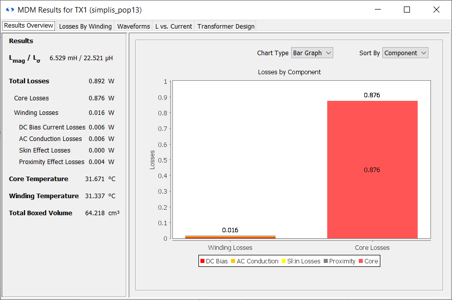Viewport: 452px width, 300px height.
Task: Click the DC Bias red legend swatch
Action: coord(202,261)
